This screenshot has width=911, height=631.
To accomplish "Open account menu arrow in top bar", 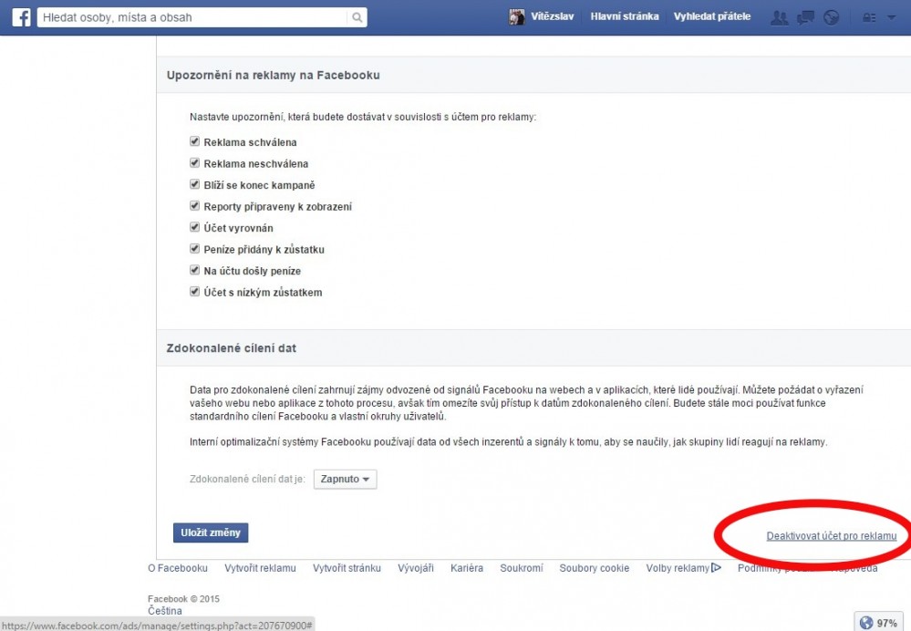I will pyautogui.click(x=891, y=17).
